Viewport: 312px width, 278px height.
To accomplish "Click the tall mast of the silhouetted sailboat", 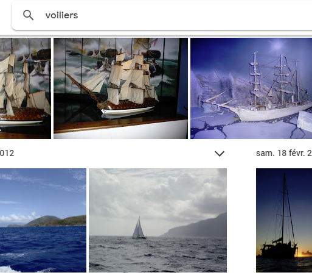I will [284, 206].
